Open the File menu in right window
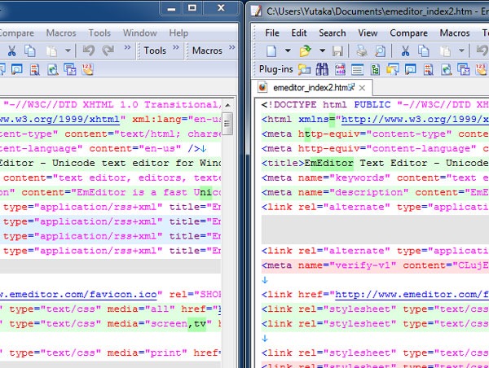The width and height of the screenshot is (489, 368). coord(272,33)
